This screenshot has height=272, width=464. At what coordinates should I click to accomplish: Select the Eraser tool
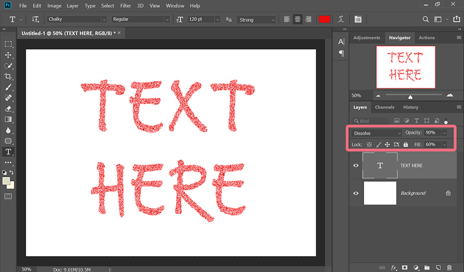pos(8,109)
